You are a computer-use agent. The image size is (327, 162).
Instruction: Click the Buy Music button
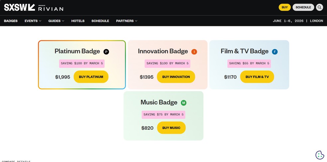pos(171,128)
